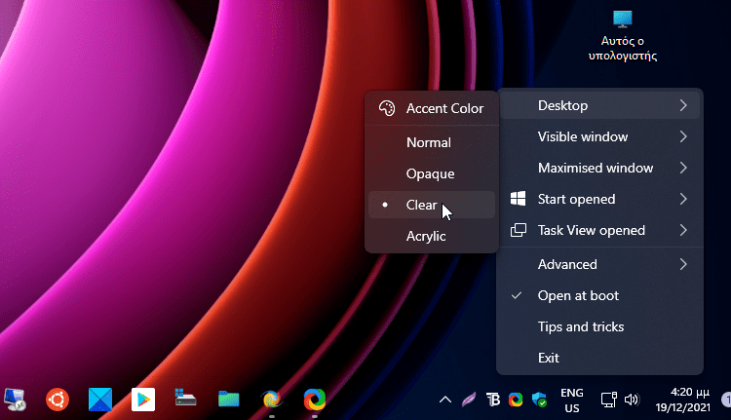The width and height of the screenshot is (731, 420).
Task: Choose Exit from the tray menu
Action: click(x=599, y=358)
